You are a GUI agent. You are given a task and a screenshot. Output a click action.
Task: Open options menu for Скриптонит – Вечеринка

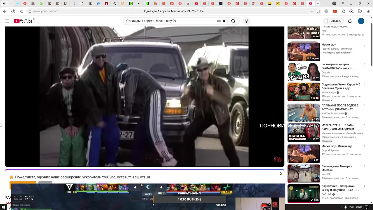click(364, 187)
